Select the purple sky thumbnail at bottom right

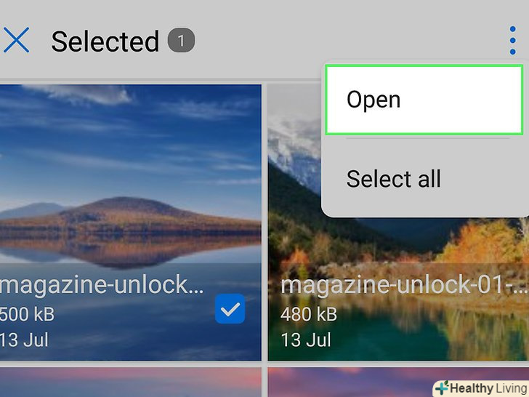point(350,382)
